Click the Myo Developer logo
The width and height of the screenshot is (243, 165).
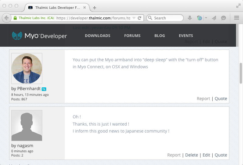(x=40, y=36)
